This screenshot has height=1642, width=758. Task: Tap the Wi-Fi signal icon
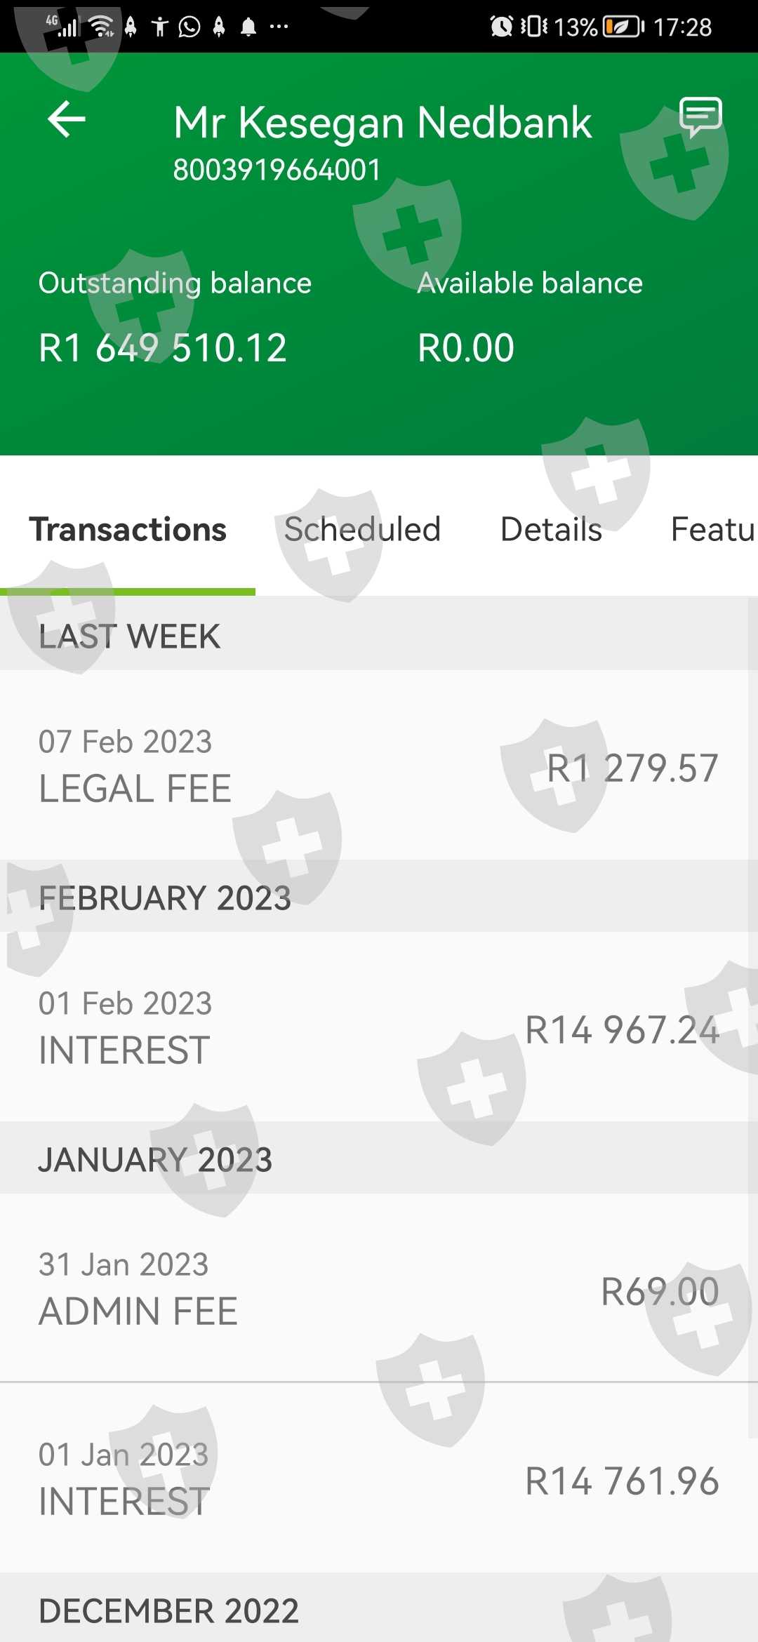pos(102,27)
